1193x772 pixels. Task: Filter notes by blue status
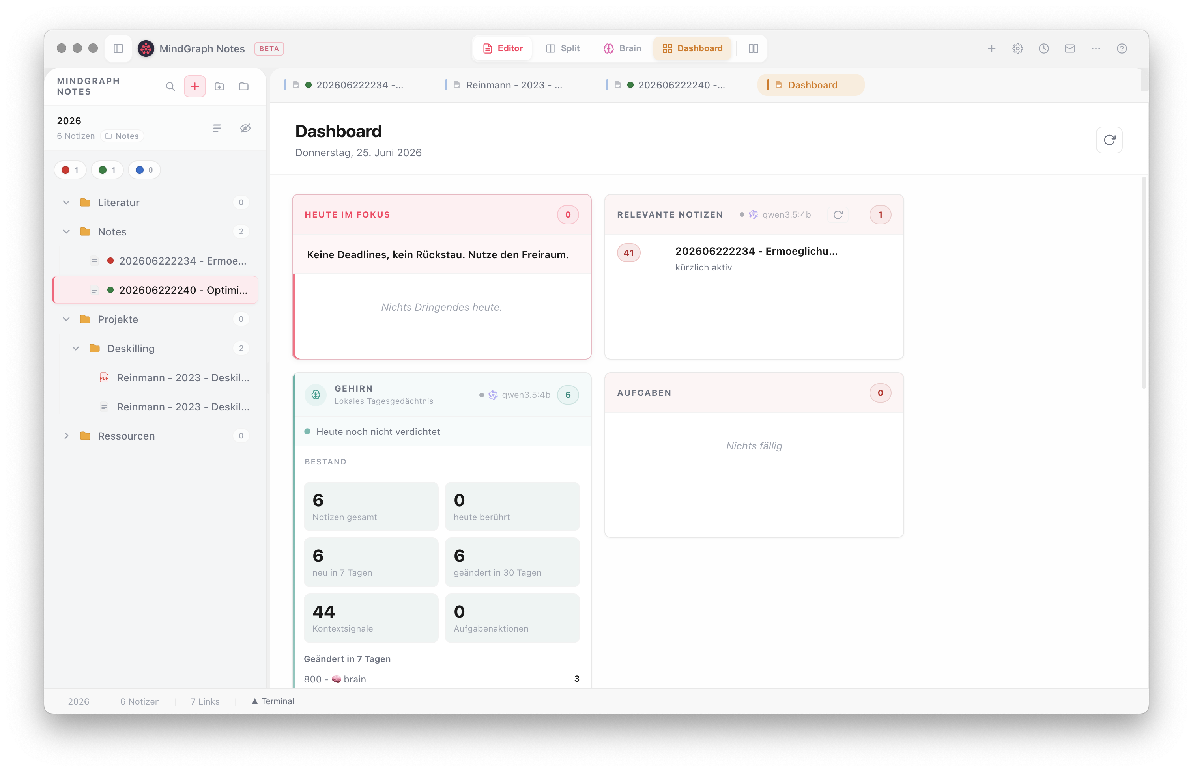(x=144, y=170)
